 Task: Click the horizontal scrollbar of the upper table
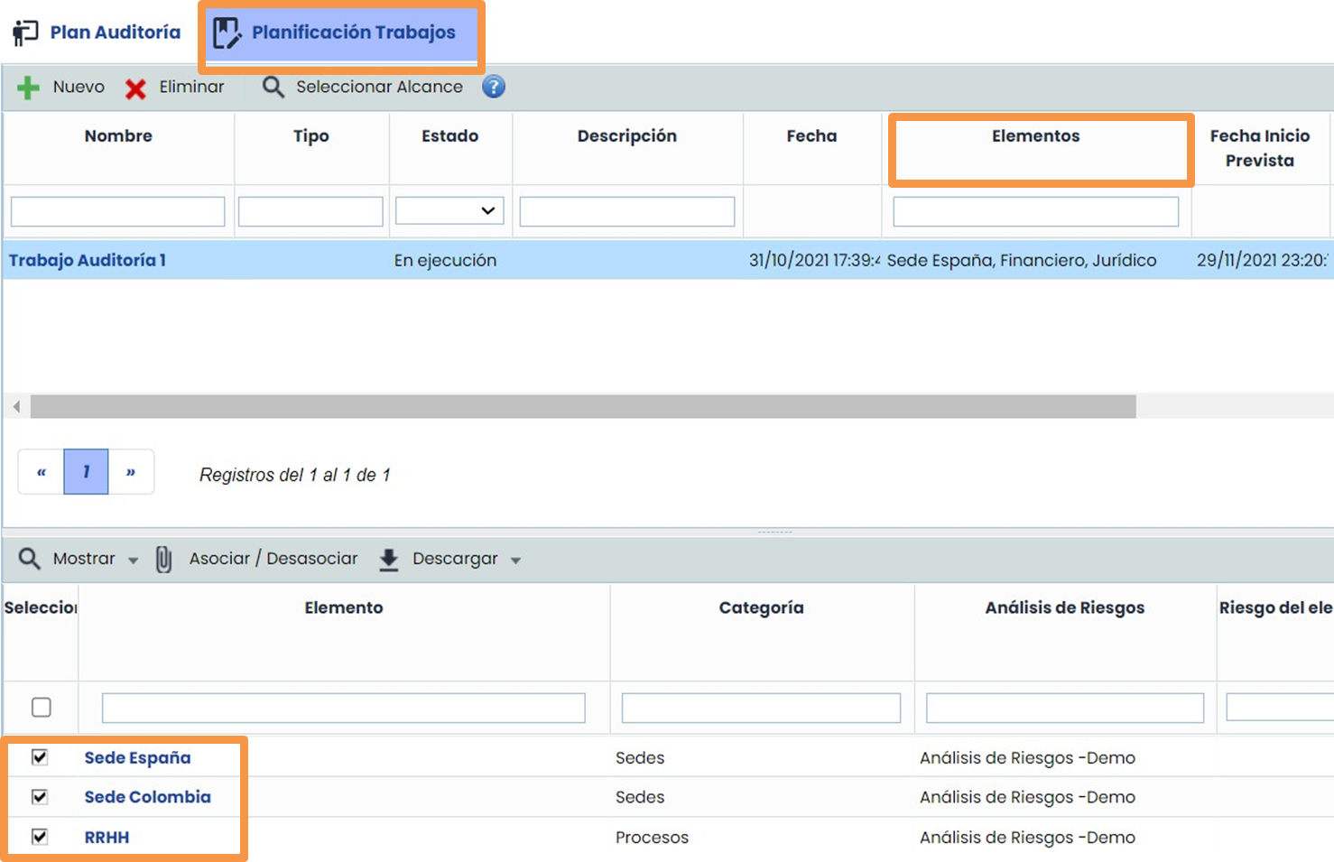(x=582, y=407)
